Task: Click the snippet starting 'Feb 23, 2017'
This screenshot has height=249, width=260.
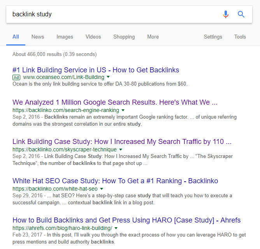Action: 129,238
